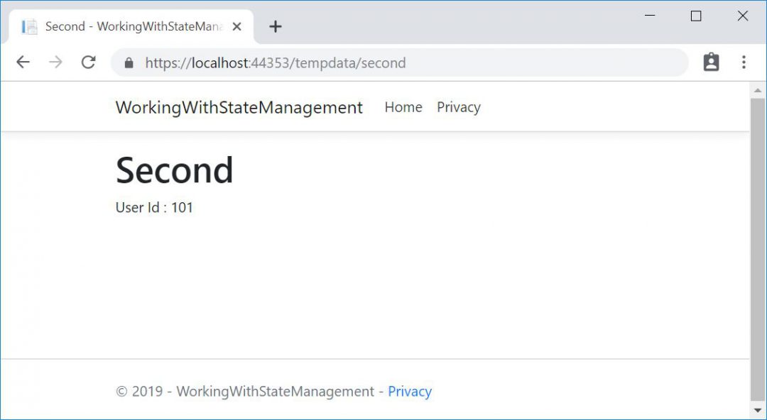
Task: Click the browser forward arrow
Action: [x=55, y=62]
